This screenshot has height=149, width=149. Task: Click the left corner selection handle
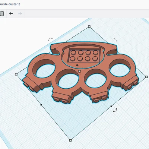[16, 74]
